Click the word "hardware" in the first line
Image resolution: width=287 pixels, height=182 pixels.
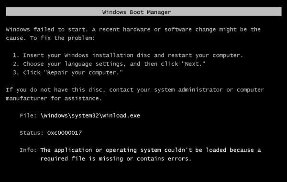click(136, 29)
